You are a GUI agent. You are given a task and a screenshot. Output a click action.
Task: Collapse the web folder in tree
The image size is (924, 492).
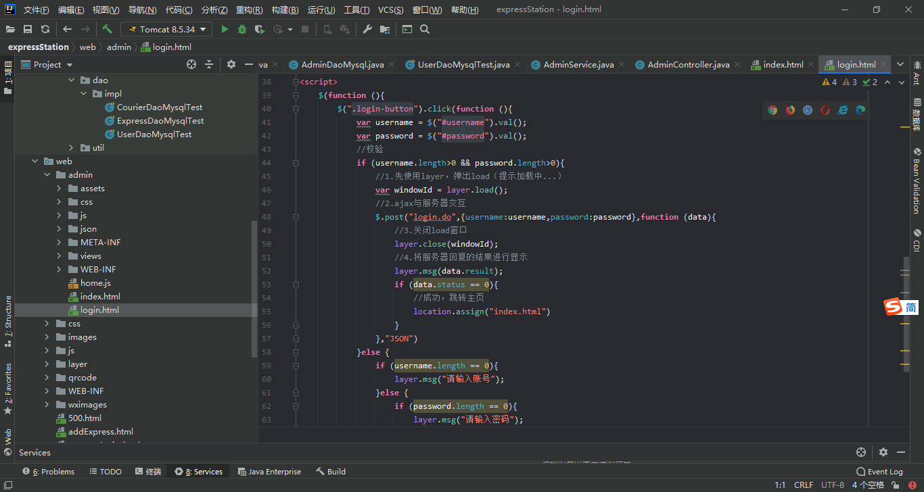coord(36,161)
